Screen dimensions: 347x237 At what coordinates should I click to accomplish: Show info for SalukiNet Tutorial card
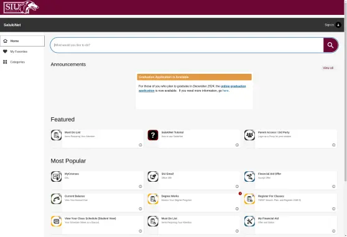tap(237, 145)
